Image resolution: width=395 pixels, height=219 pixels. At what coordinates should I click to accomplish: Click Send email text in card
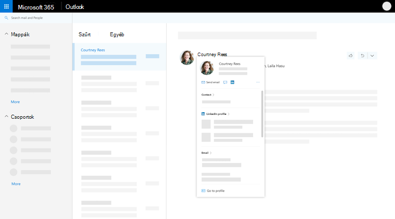213,82
